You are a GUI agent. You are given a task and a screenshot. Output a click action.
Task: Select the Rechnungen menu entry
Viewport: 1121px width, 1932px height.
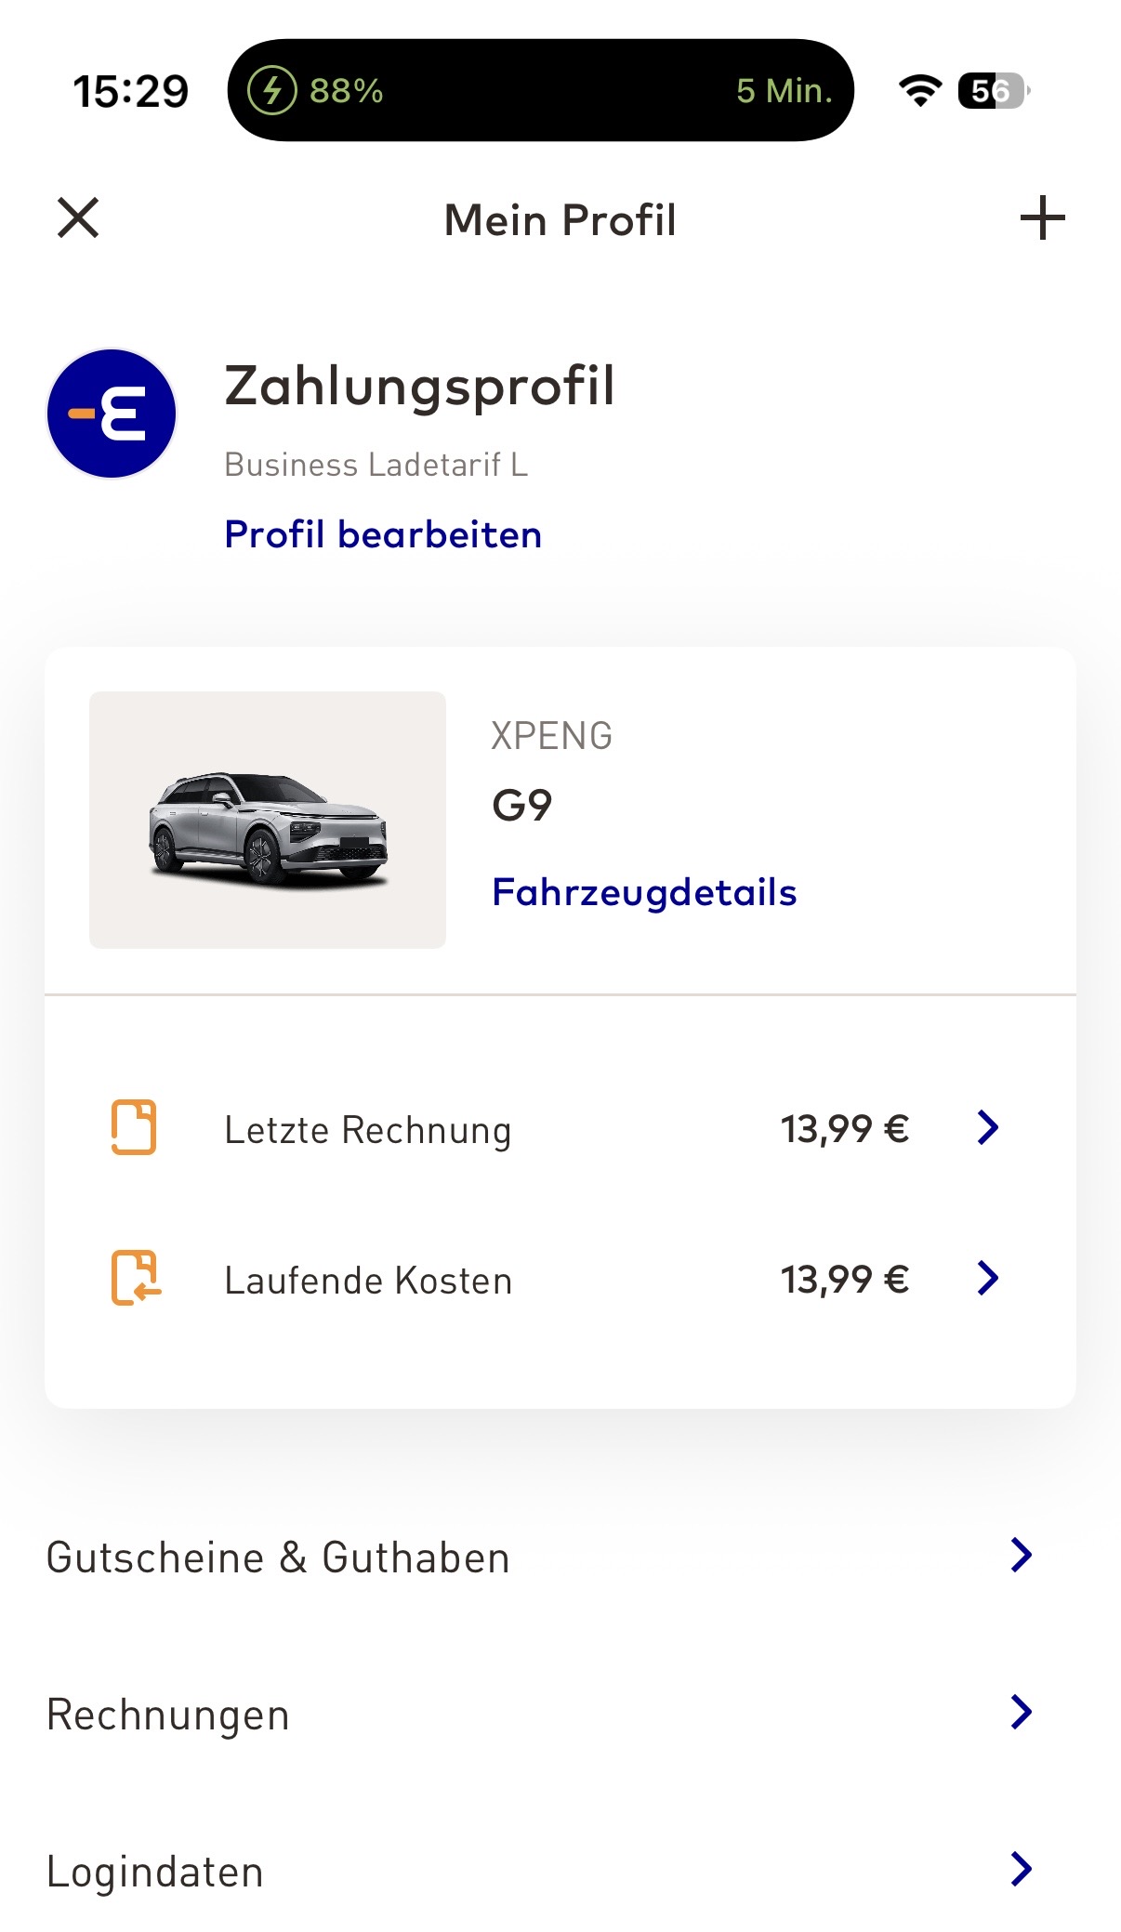click(168, 1715)
